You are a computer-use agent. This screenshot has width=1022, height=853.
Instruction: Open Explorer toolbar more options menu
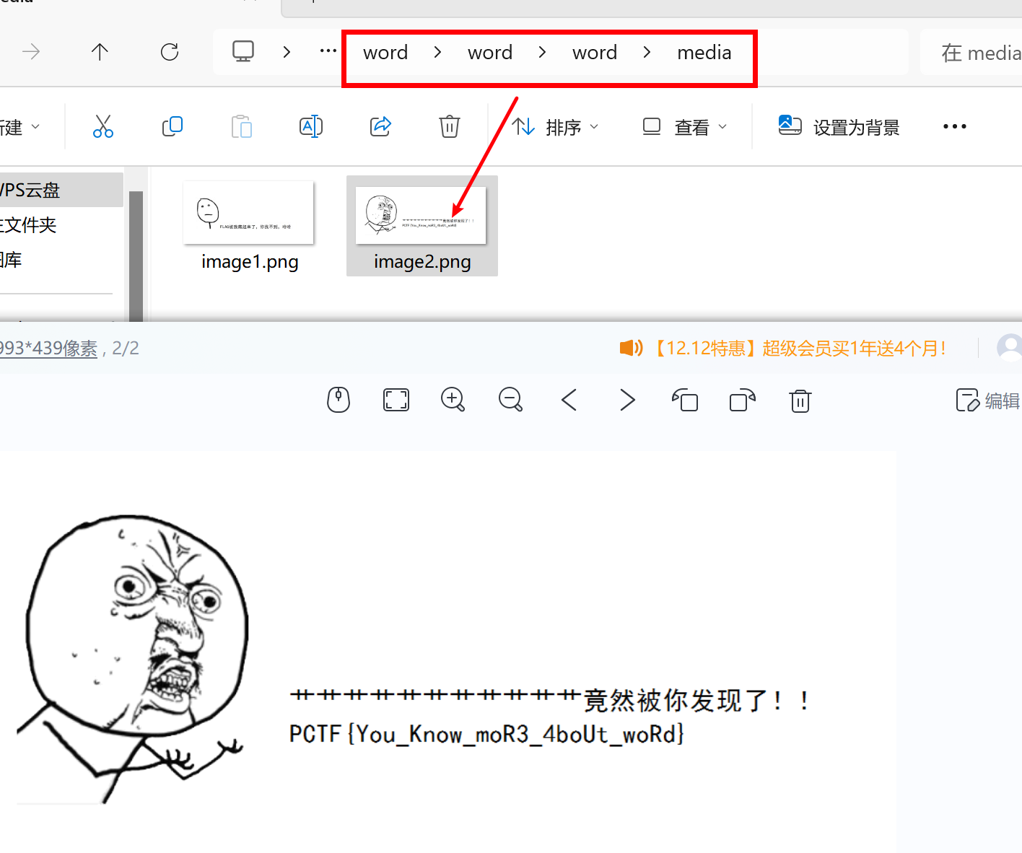point(954,126)
